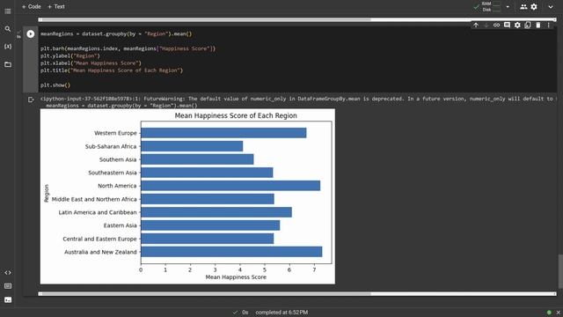Open the terminal sidebar icon
Screen dimensions: 563x317
(8, 299)
